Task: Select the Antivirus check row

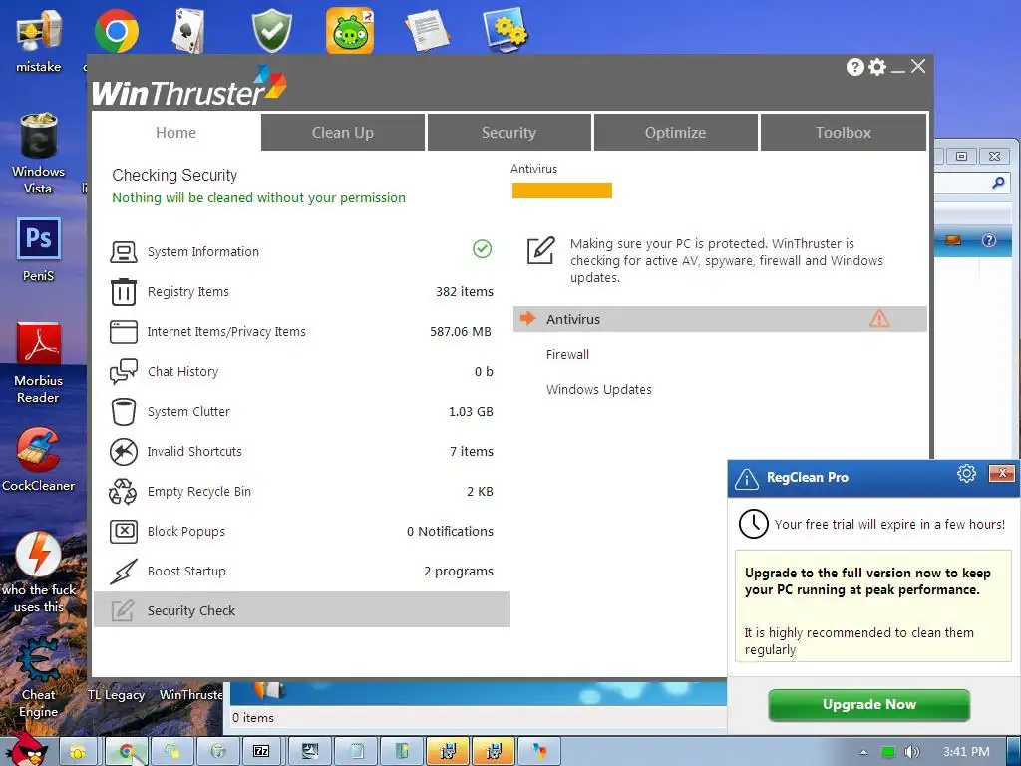Action: 720,319
